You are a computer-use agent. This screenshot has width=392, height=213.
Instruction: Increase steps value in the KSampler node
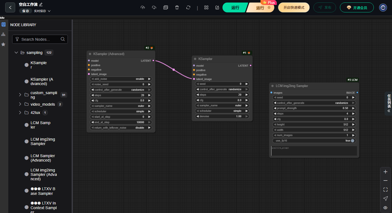(247, 95)
